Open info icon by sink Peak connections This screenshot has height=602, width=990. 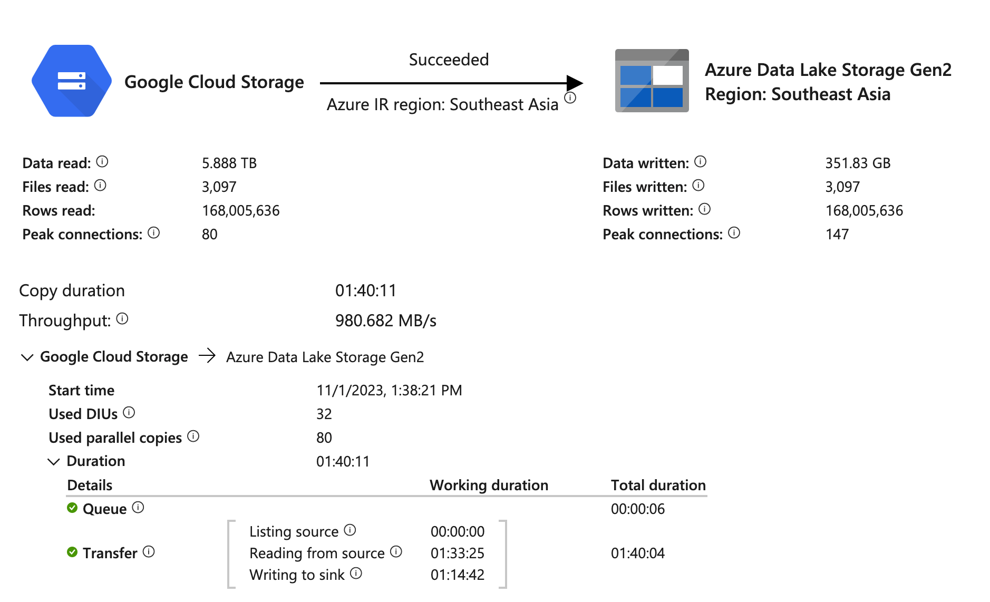click(x=734, y=233)
